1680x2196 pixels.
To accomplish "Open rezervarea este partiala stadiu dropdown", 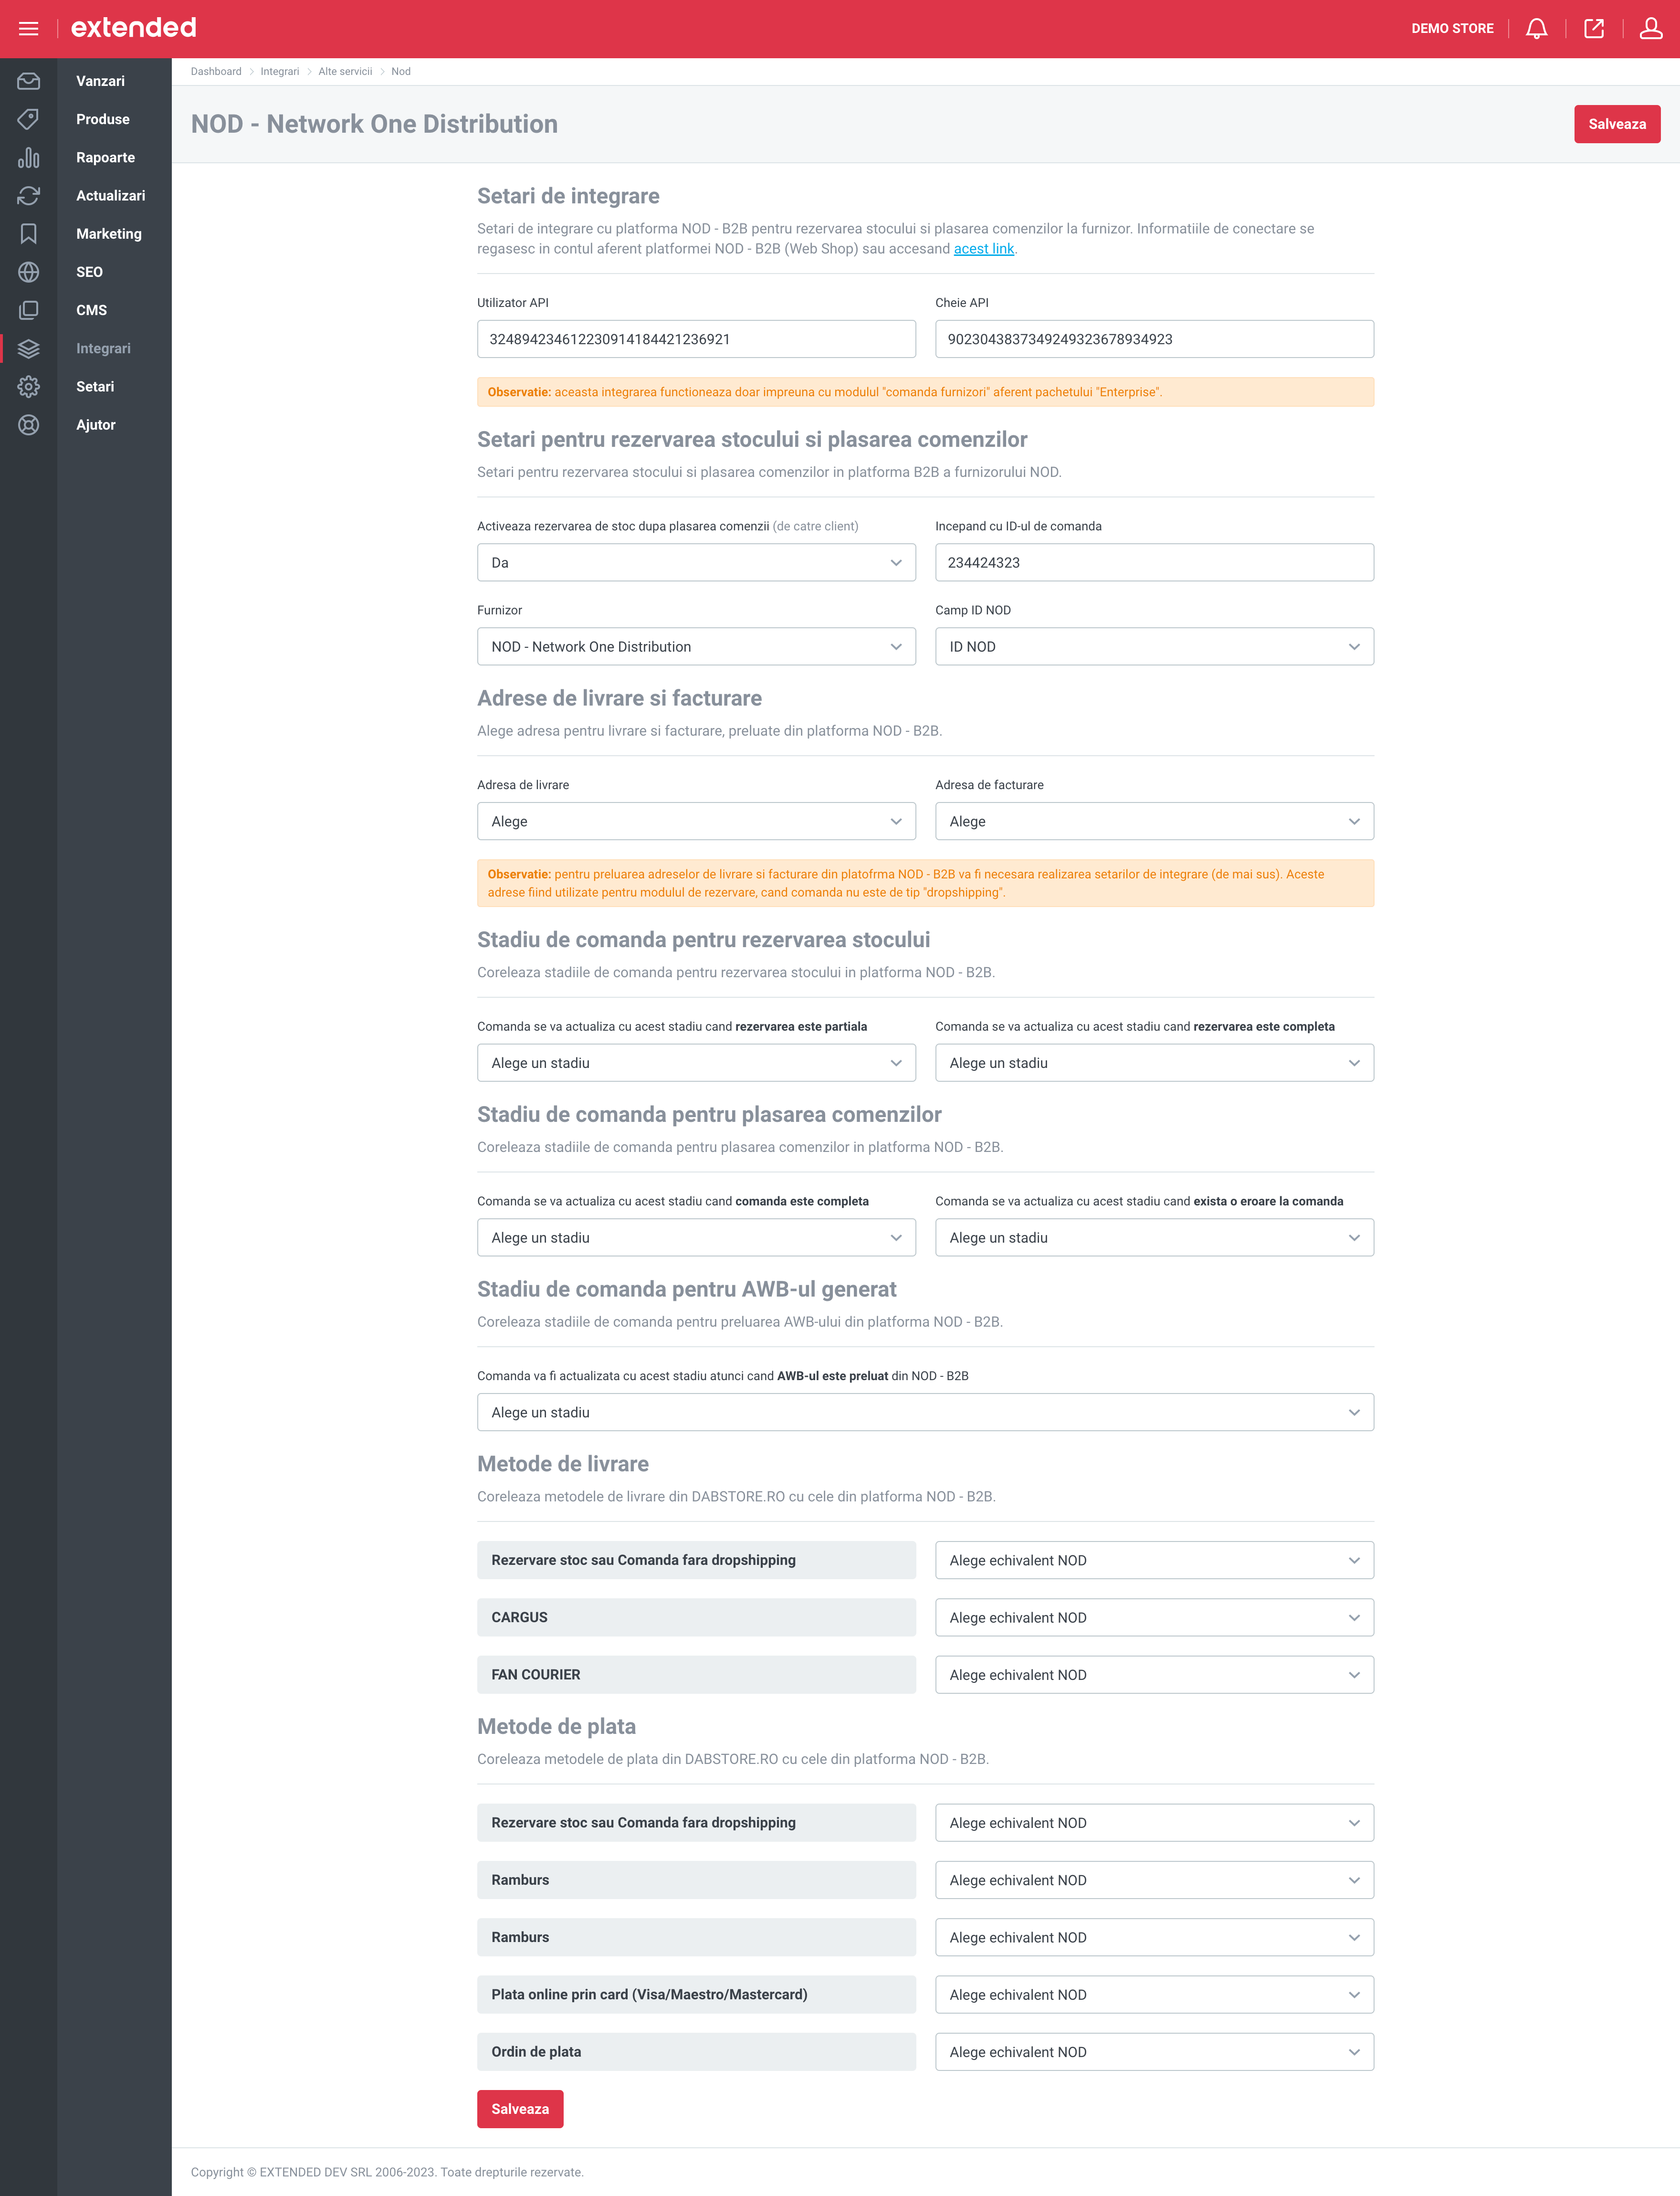I will tap(696, 1063).
